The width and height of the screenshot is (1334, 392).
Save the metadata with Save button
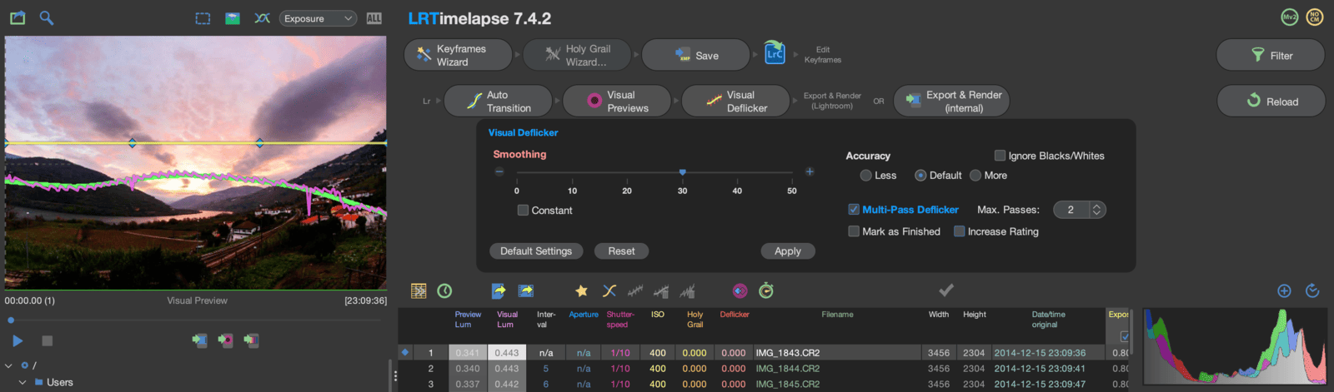point(696,56)
